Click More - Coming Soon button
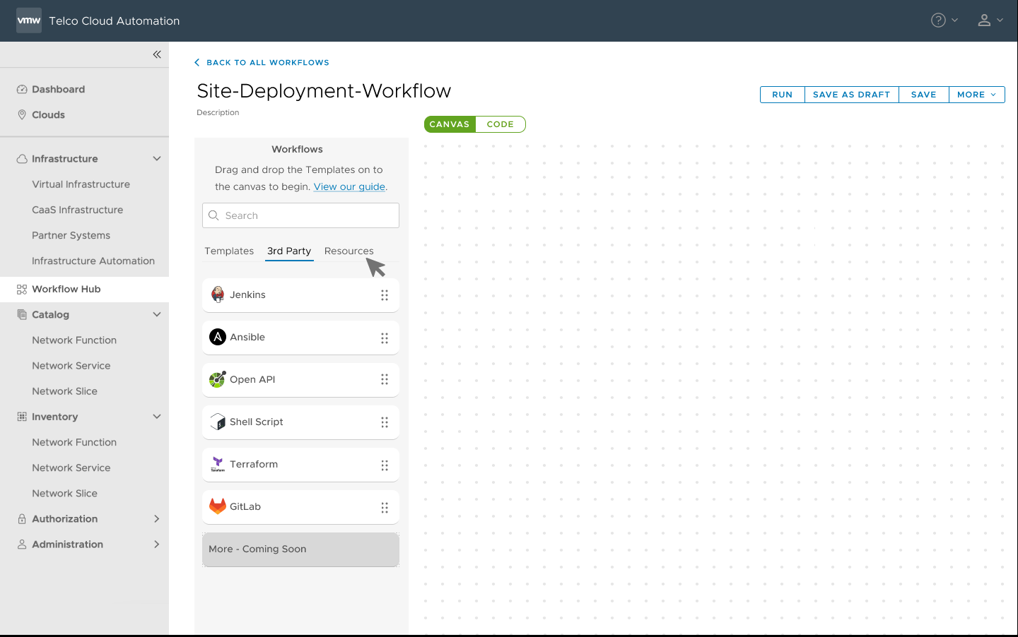The image size is (1018, 637). click(300, 549)
